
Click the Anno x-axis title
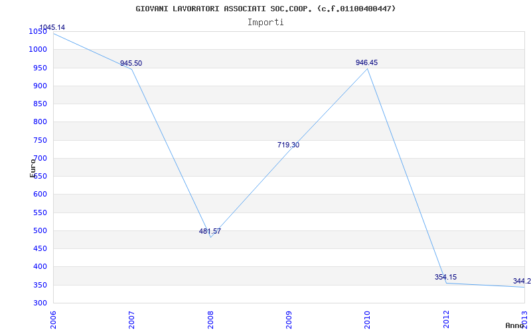point(515,325)
